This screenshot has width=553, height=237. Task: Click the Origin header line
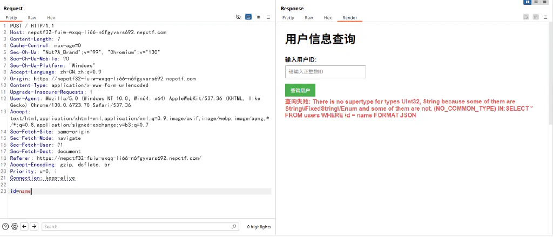[x=103, y=79]
